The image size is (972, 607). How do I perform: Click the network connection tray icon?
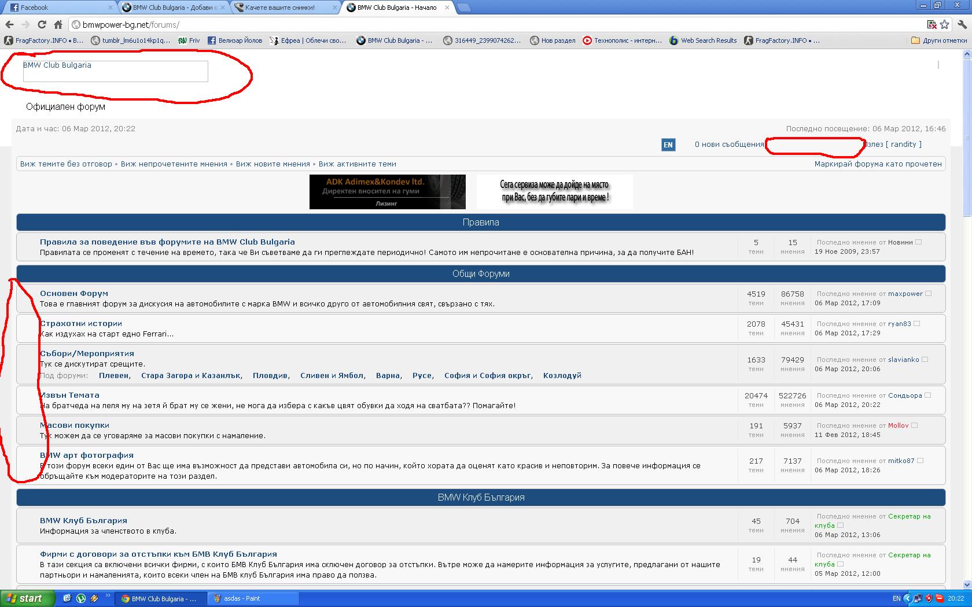click(918, 598)
